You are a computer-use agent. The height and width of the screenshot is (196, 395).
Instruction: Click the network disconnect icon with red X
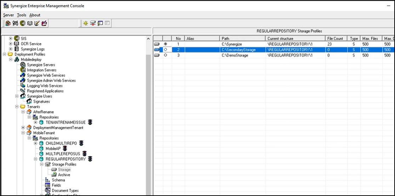click(93, 23)
